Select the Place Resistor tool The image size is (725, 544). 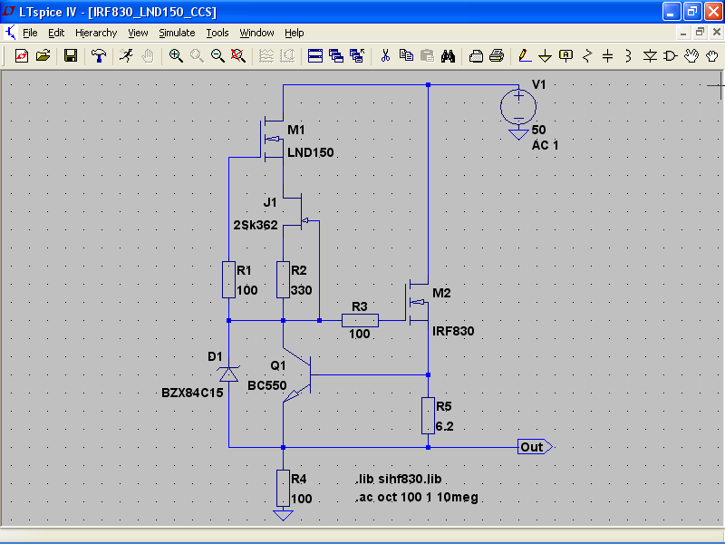click(587, 56)
